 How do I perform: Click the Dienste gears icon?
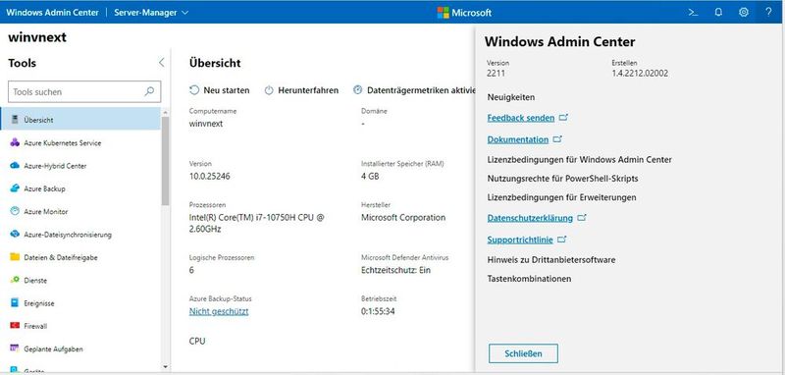coord(15,280)
